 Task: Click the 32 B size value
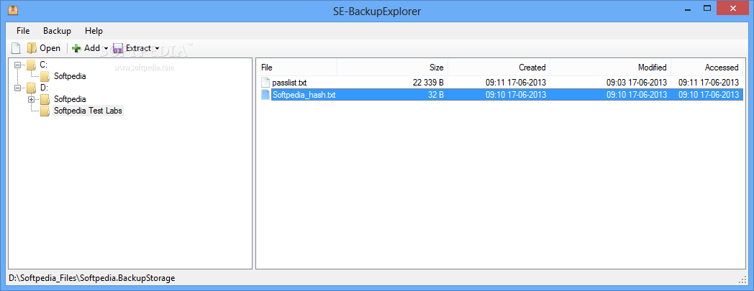[436, 95]
